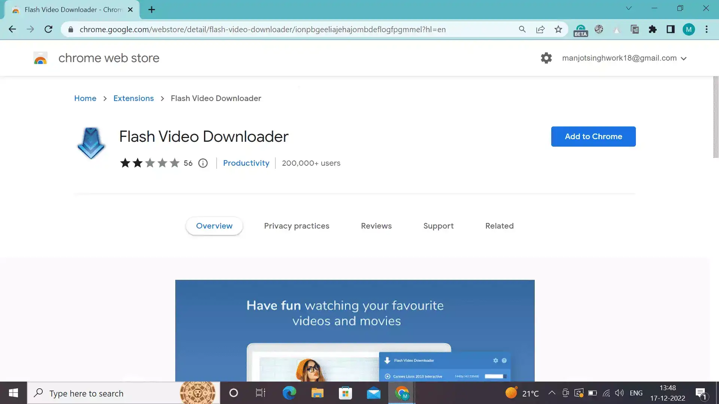Go back to the previous page
Image resolution: width=719 pixels, height=404 pixels.
tap(12, 29)
